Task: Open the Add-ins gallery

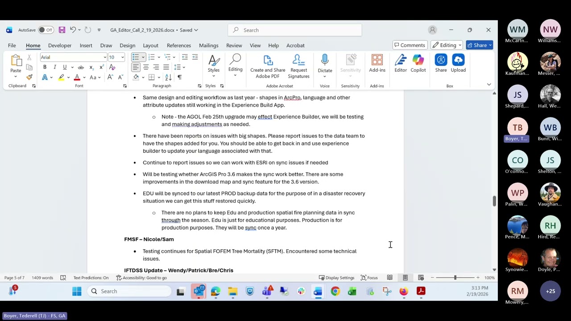Action: click(377, 64)
